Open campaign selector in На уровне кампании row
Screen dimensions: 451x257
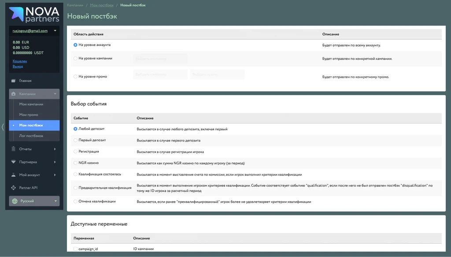point(160,59)
